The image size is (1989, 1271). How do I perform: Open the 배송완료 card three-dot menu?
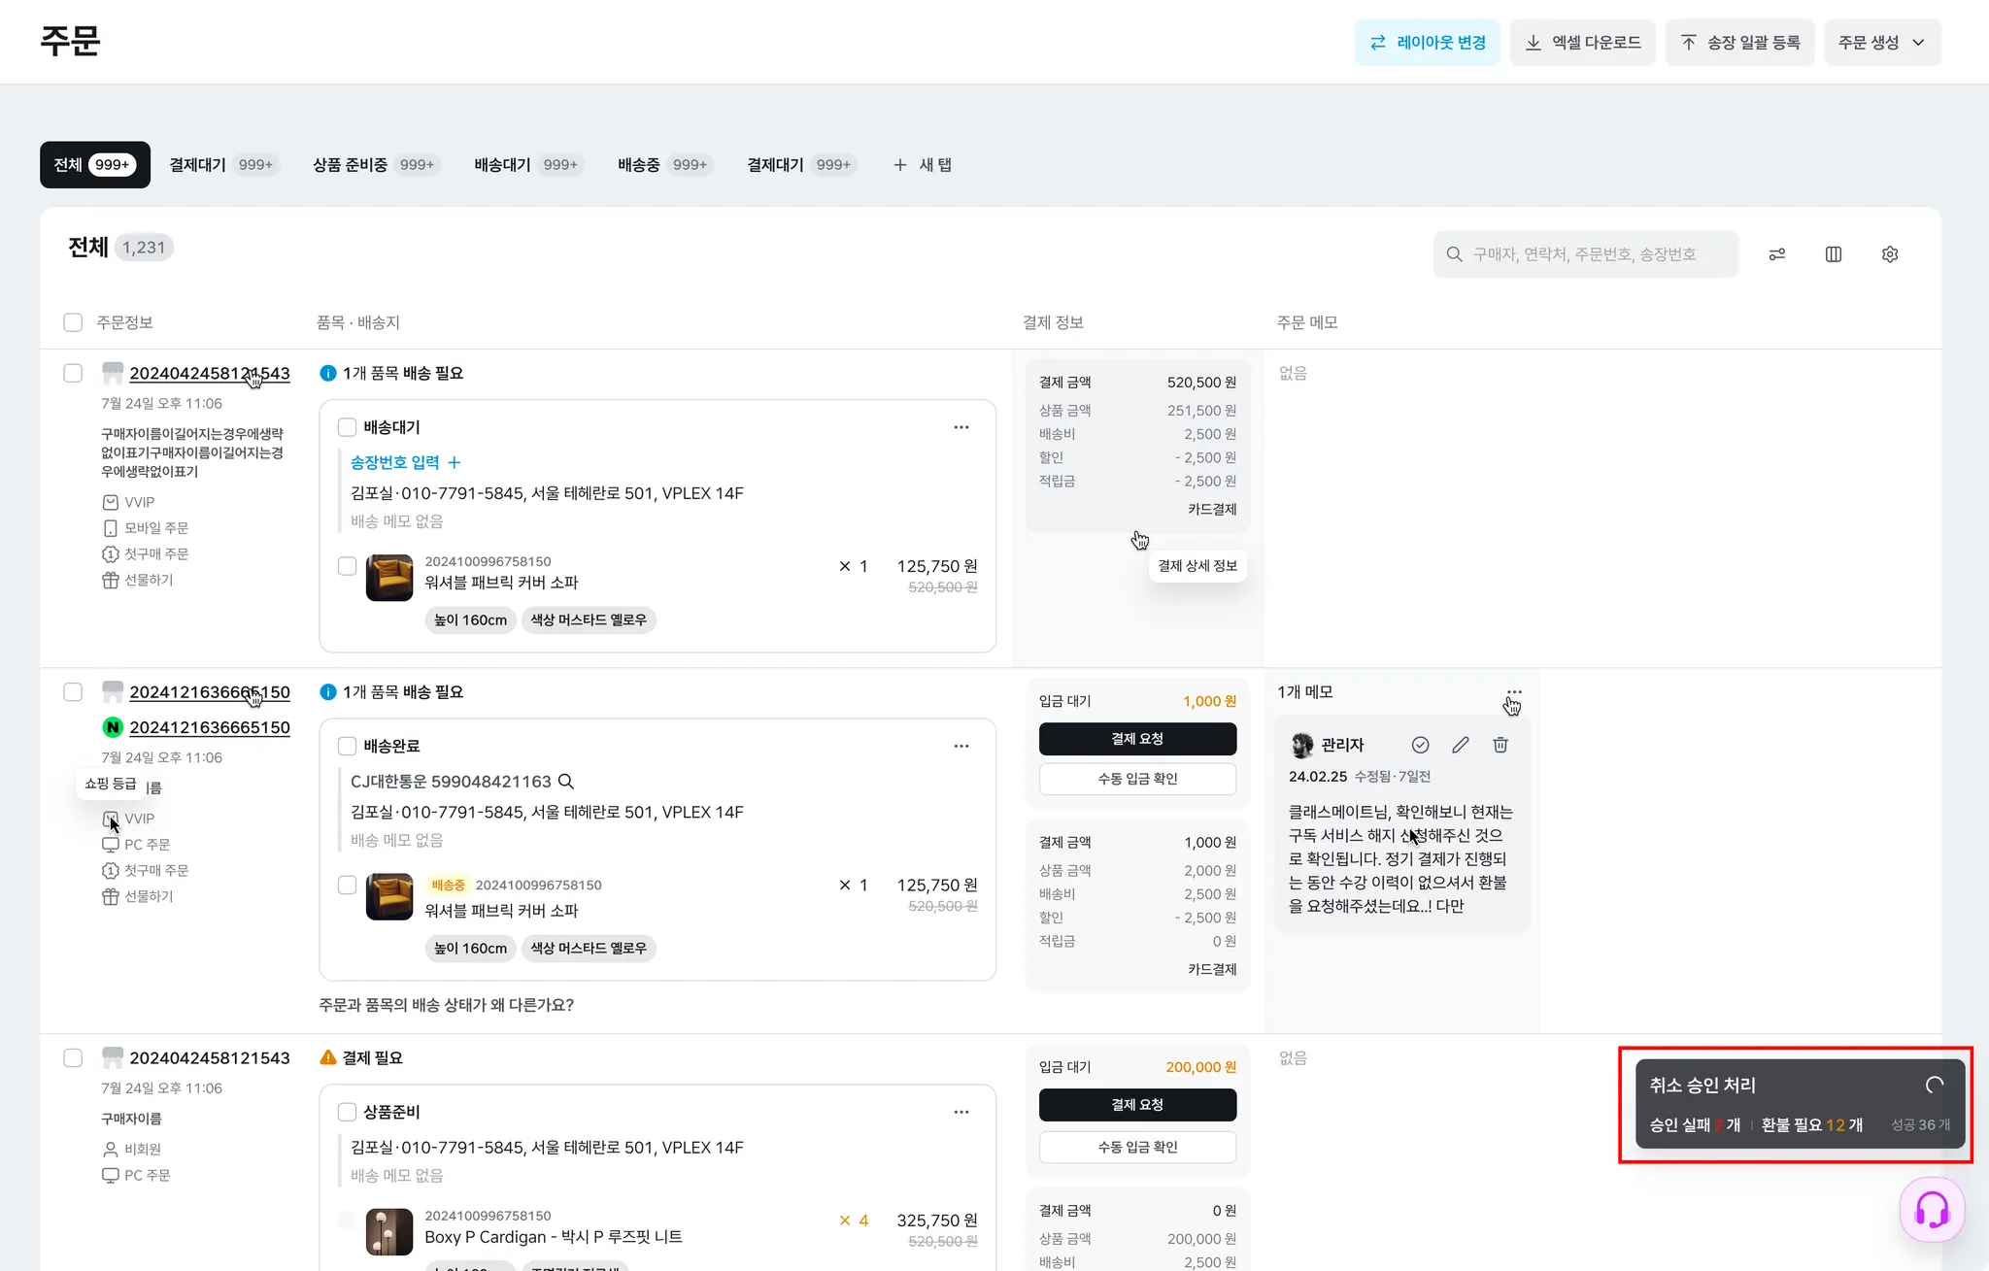tap(961, 746)
